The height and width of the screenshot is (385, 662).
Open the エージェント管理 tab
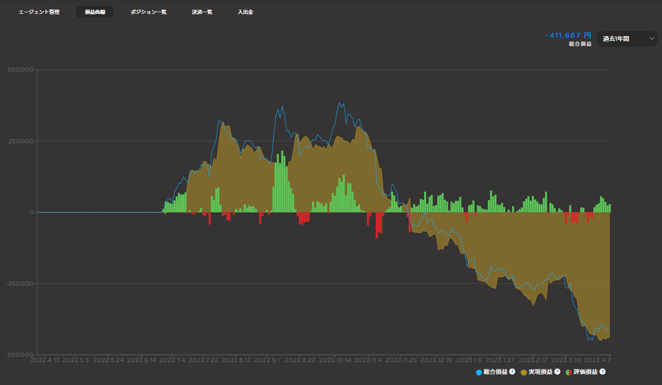pyautogui.click(x=39, y=12)
